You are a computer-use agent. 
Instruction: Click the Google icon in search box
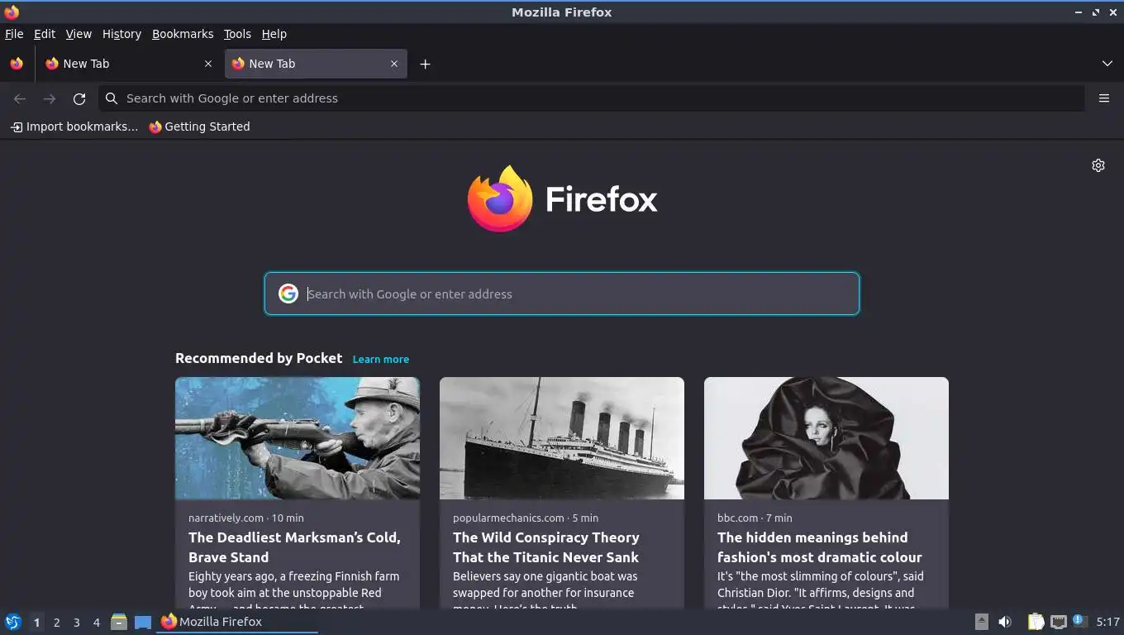pos(288,294)
